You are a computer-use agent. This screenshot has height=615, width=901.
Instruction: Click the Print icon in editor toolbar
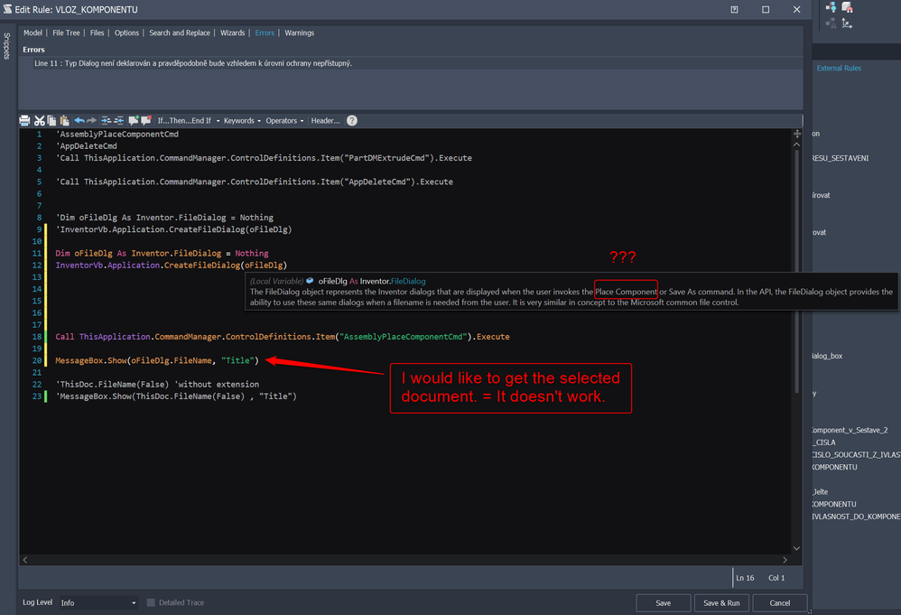24,121
